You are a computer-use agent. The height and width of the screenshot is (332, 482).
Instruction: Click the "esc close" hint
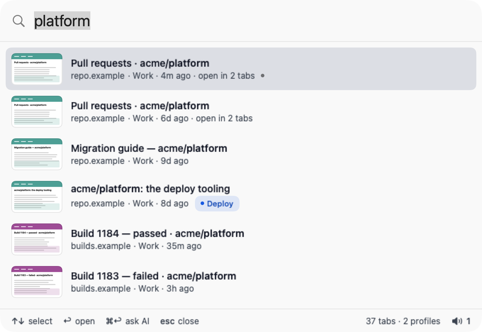179,321
